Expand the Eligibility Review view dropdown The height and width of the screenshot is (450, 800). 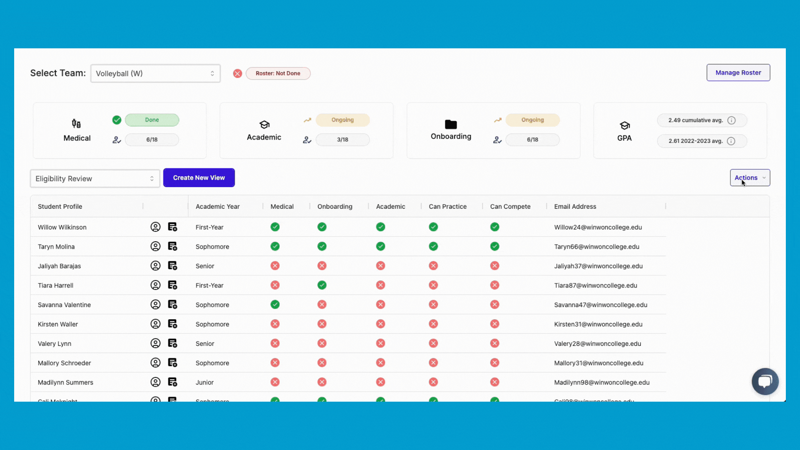(x=95, y=179)
